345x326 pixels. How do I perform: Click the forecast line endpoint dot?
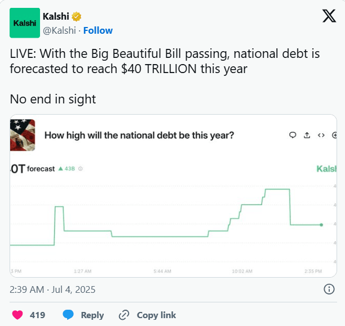pos(321,225)
